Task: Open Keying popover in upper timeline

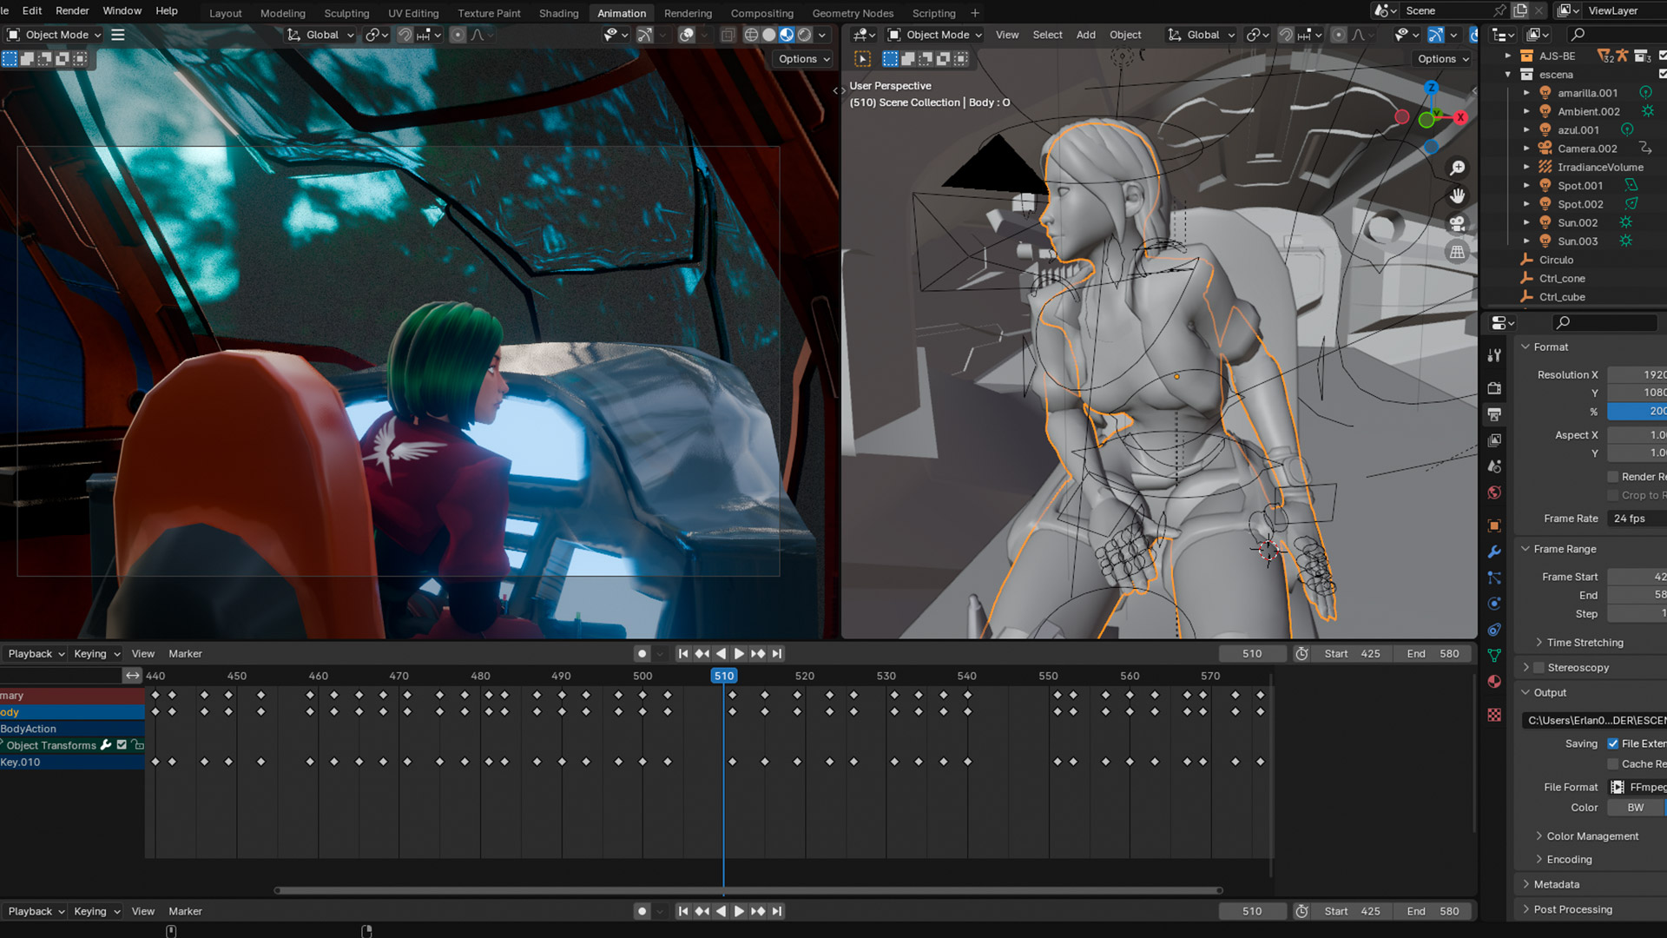Action: point(96,654)
